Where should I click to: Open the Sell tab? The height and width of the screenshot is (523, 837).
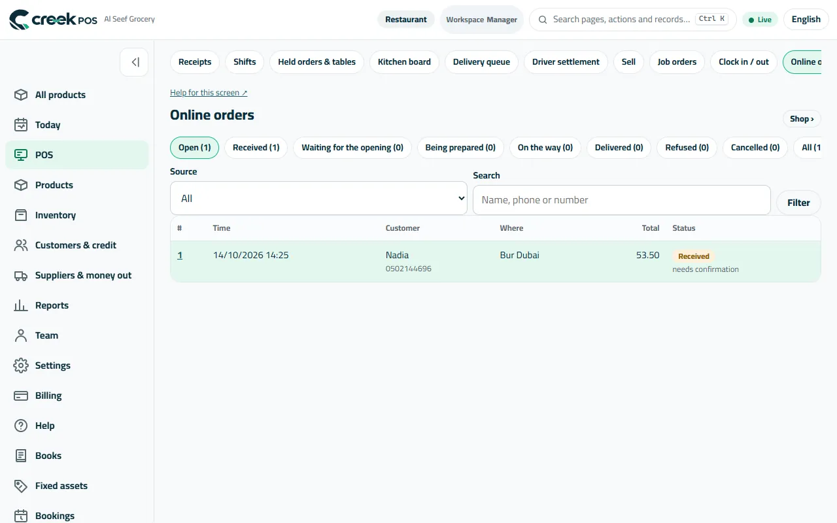pos(628,62)
